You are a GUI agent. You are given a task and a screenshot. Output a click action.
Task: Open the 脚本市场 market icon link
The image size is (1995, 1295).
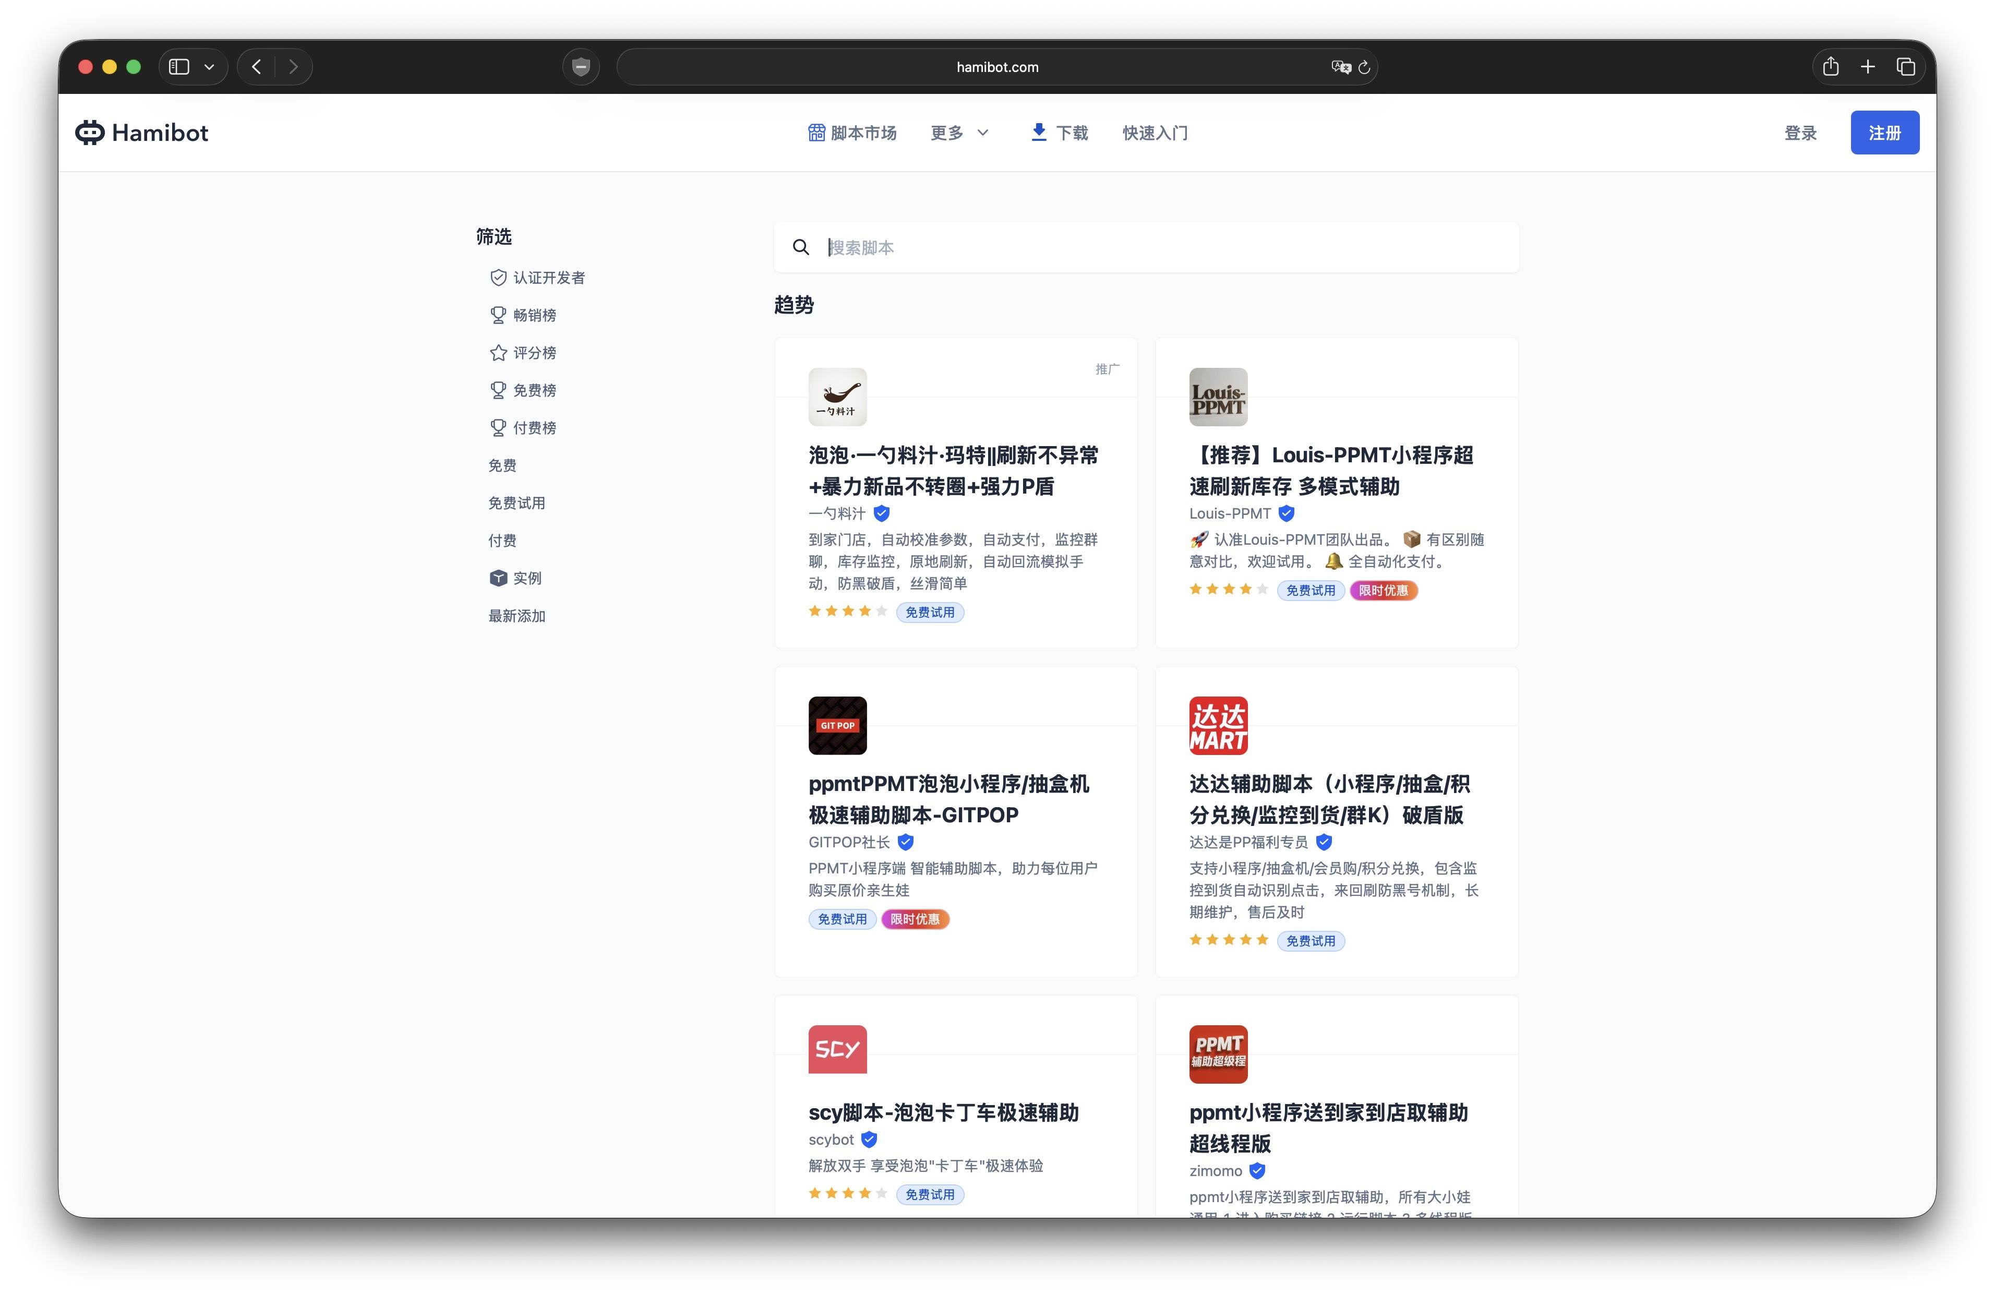coord(816,133)
